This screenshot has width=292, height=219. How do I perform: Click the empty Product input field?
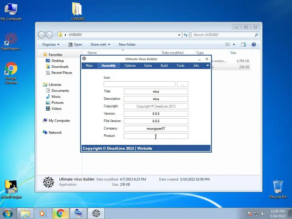click(156, 136)
